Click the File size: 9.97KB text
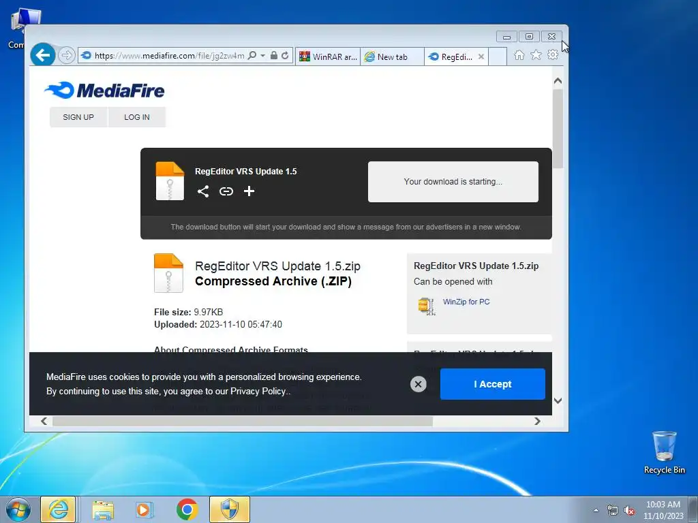 pos(188,312)
